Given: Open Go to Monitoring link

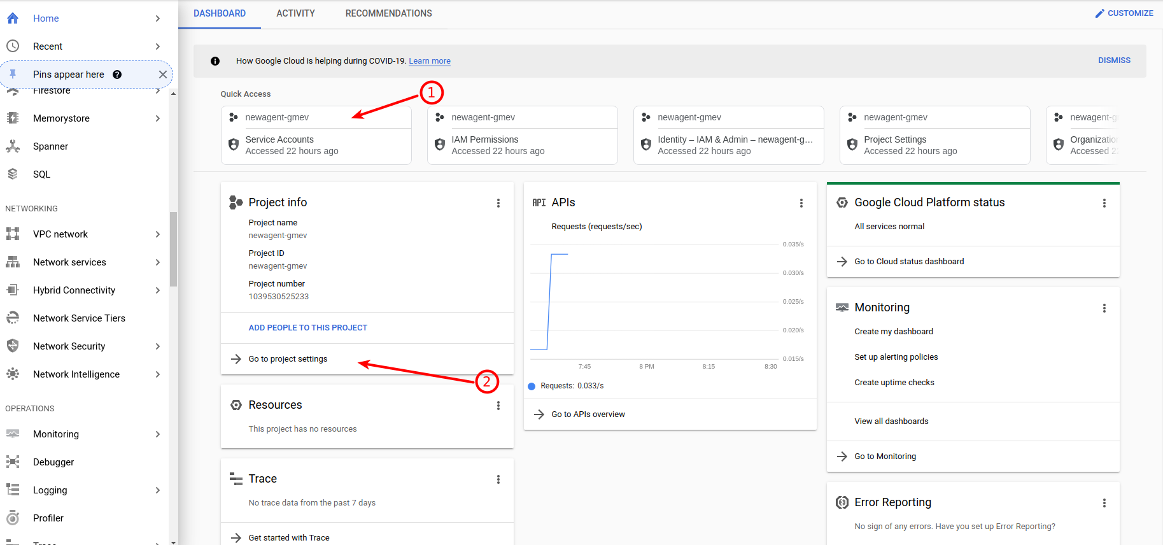Looking at the screenshot, I should pos(885,457).
